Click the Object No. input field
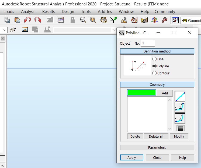The image size is (201, 168). (x=148, y=43)
